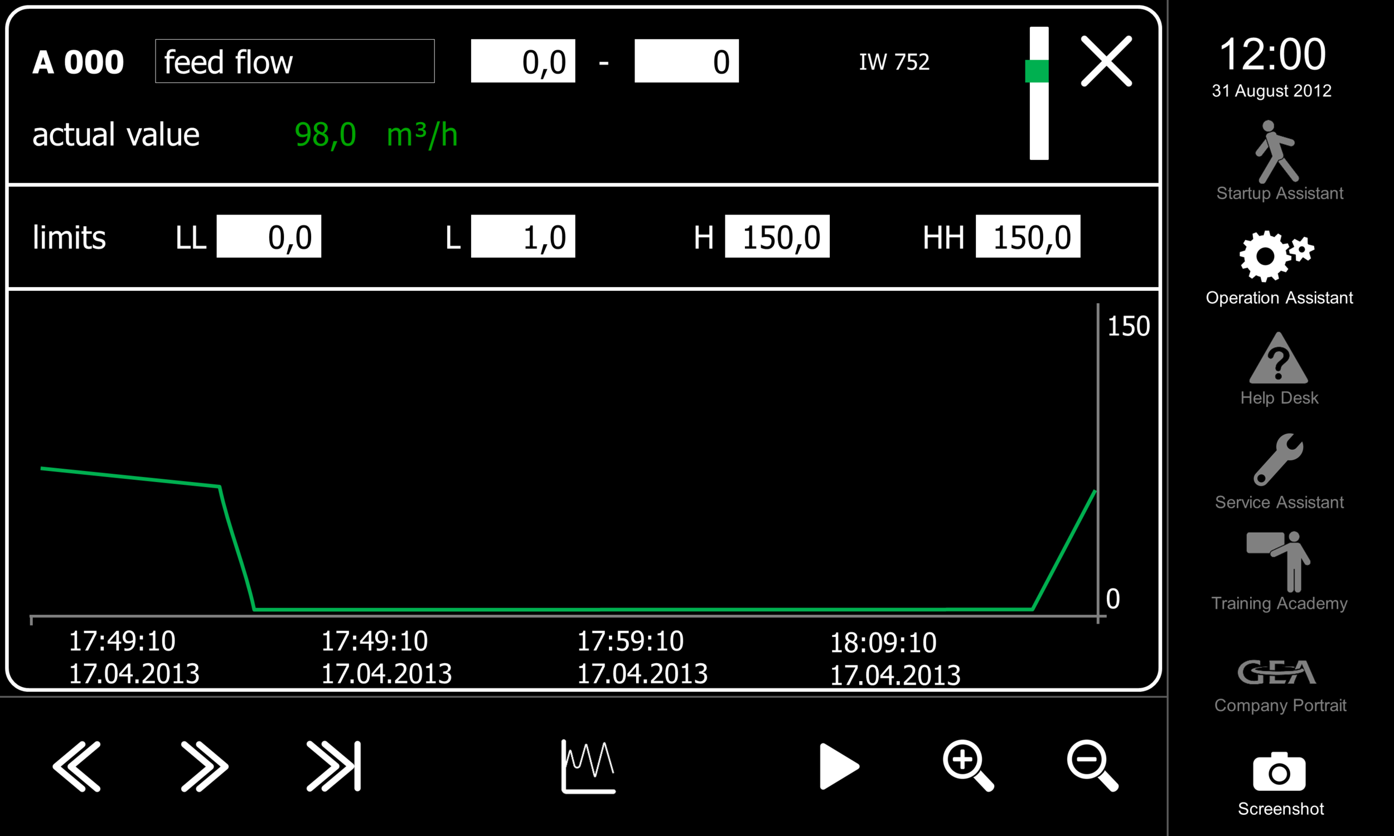
Task: Open the Operation Assistant
Action: pos(1278,266)
